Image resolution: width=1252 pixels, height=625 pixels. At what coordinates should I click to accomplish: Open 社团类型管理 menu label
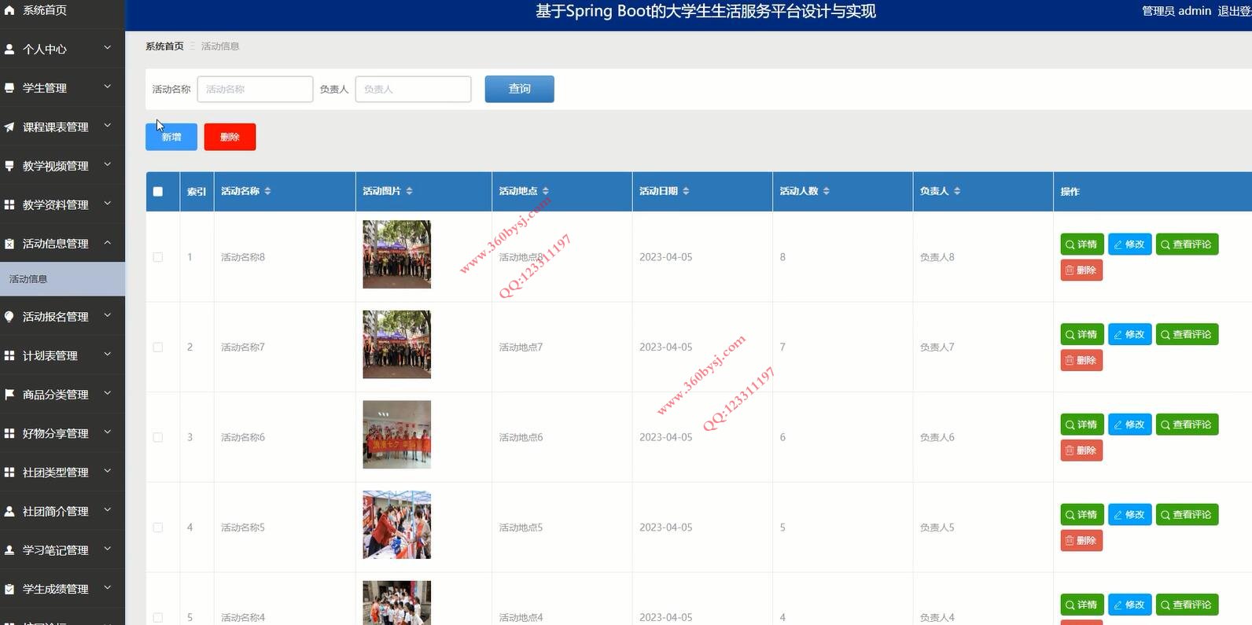(55, 472)
